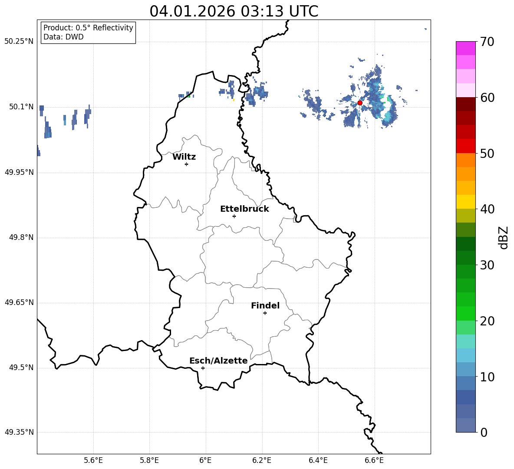This screenshot has width=514, height=469.
Task: Pick the magenta swatch near 70 dBZ
Action: [465, 48]
